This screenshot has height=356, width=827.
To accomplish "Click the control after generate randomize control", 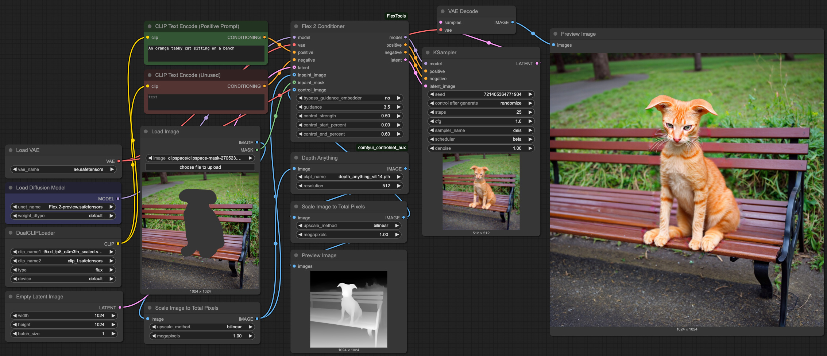I will 481,103.
